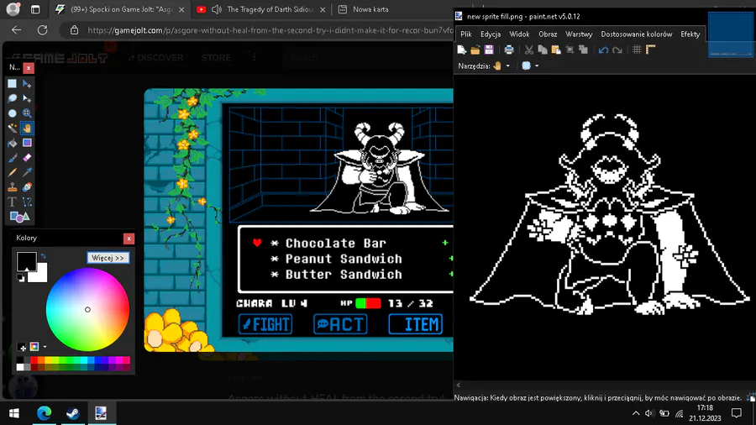Viewport: 756px width, 425px height.
Task: Open the Obraz menu
Action: [x=548, y=34]
